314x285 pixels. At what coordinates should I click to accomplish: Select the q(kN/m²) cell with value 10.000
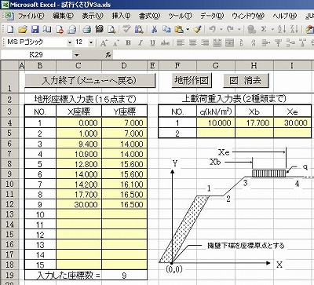[x=216, y=122]
